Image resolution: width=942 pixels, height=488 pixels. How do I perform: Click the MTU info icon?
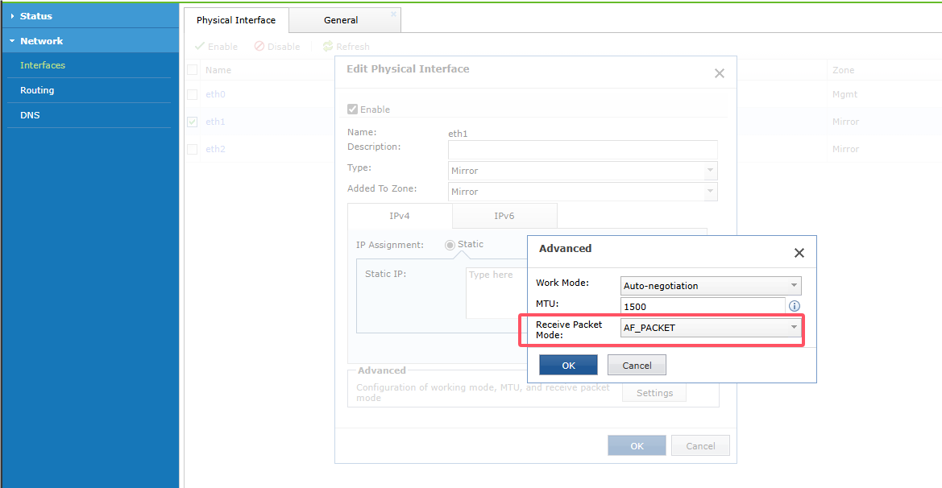coord(795,306)
